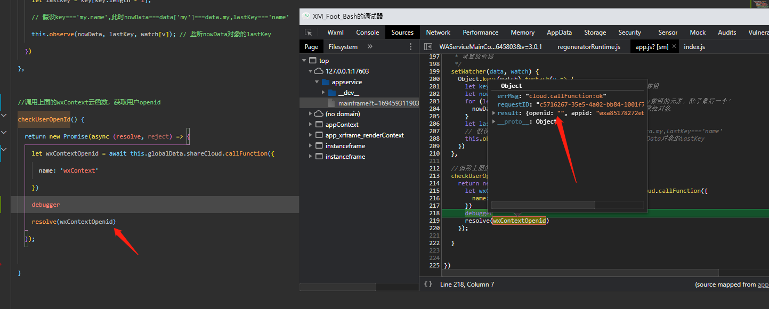
Task: Expand the __proto__ property in popup
Action: click(493, 121)
